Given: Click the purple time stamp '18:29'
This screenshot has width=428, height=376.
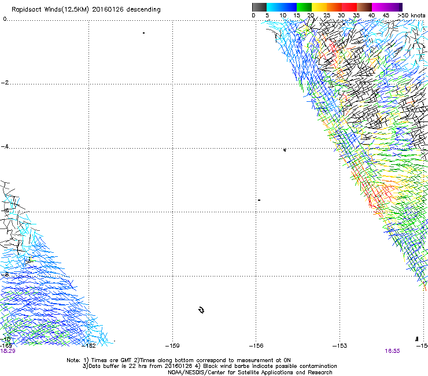Looking at the screenshot, I should pos(8,351).
